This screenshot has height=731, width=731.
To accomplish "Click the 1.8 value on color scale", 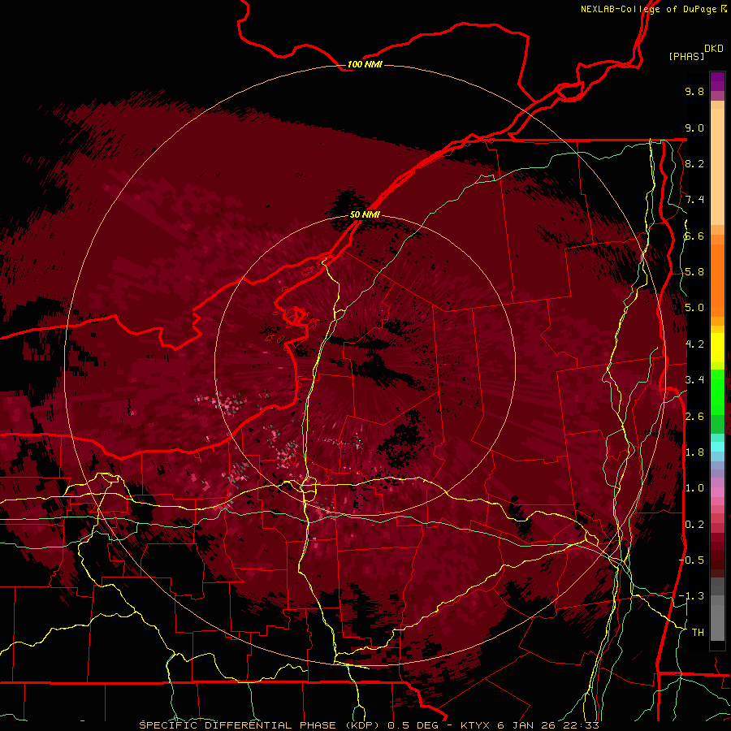I will tap(694, 452).
